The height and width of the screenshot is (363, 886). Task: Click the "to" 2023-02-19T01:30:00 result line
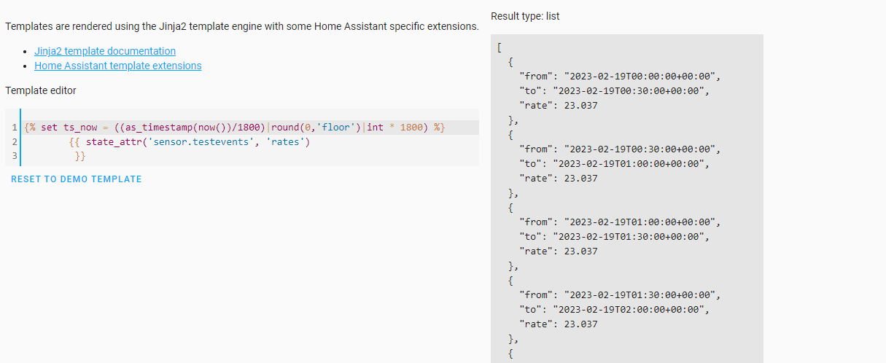[613, 237]
